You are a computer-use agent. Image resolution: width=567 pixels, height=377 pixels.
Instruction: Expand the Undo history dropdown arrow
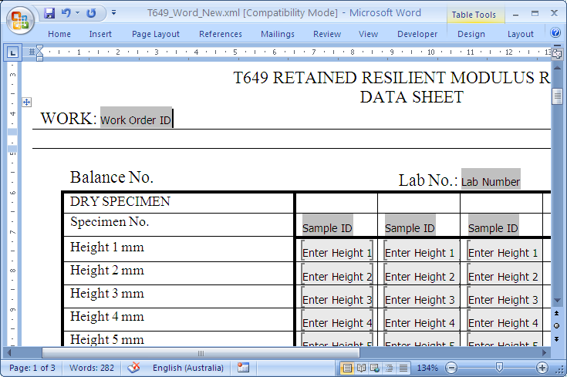pos(78,13)
